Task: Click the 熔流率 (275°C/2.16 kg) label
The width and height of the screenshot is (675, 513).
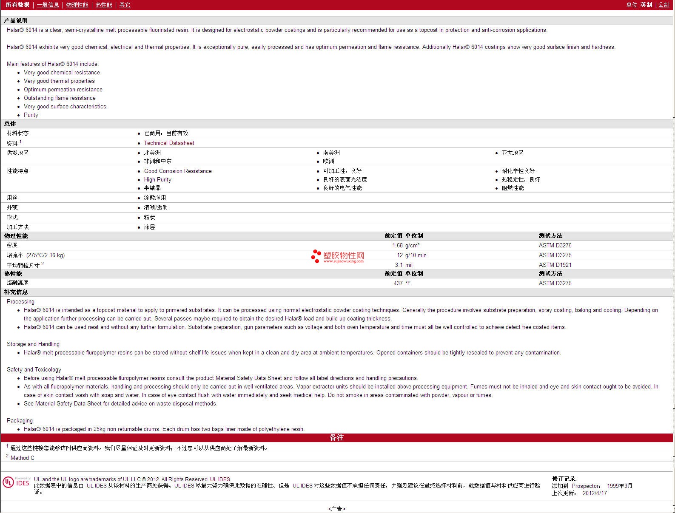Action: (36, 255)
